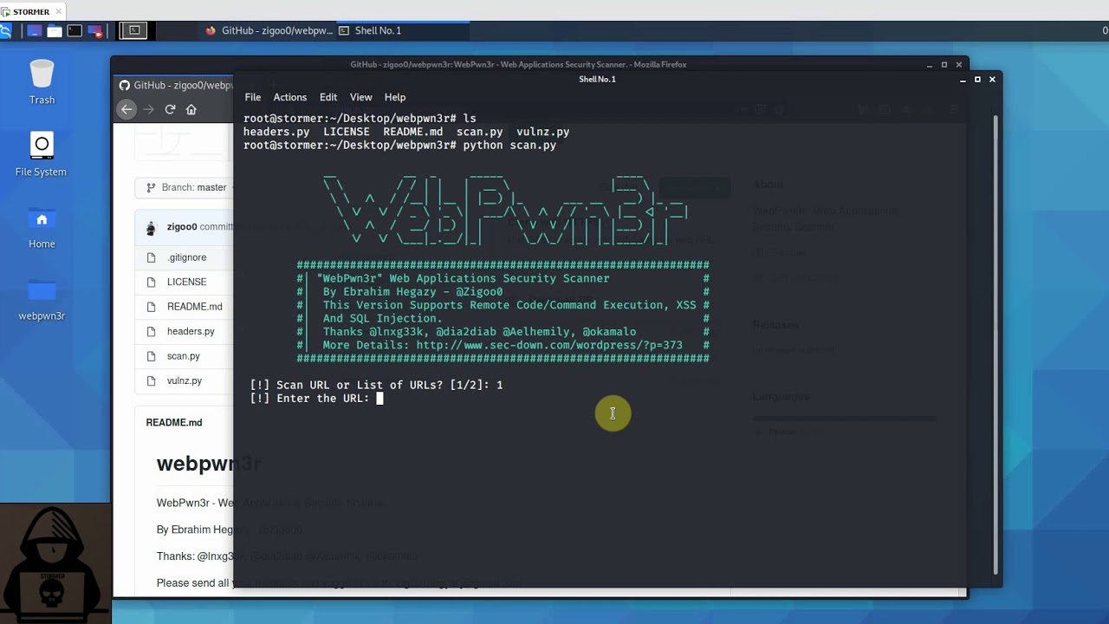Click the ls output line listing headers.py
Screen dimensions: 1109x624
(x=406, y=132)
